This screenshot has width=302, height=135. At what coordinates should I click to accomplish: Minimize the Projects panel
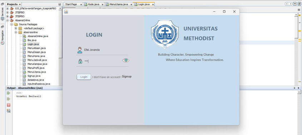tap(60, 4)
